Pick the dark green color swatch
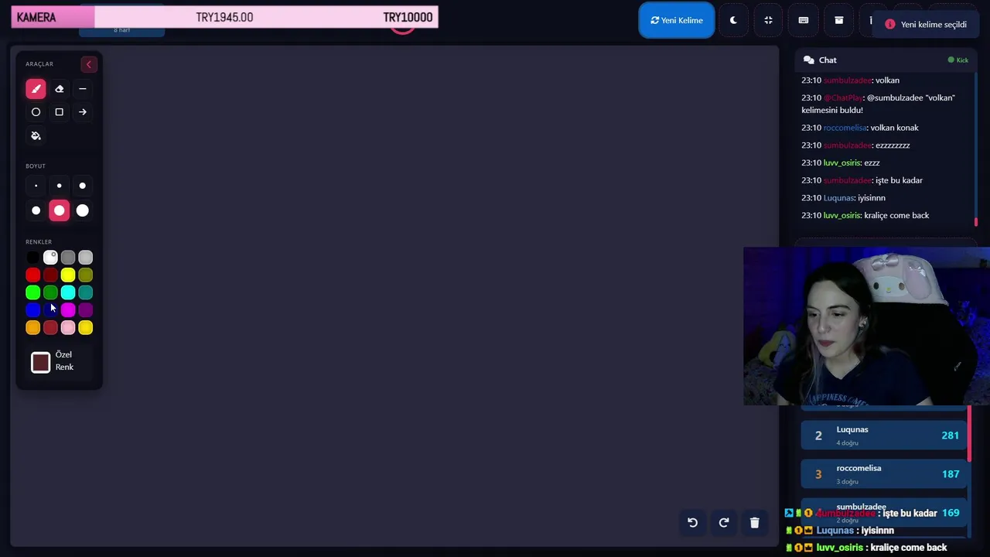 [x=50, y=292]
